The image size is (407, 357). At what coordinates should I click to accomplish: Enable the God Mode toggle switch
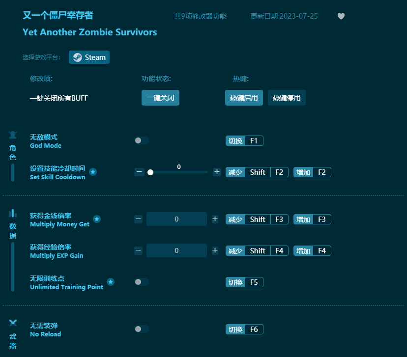click(x=142, y=140)
